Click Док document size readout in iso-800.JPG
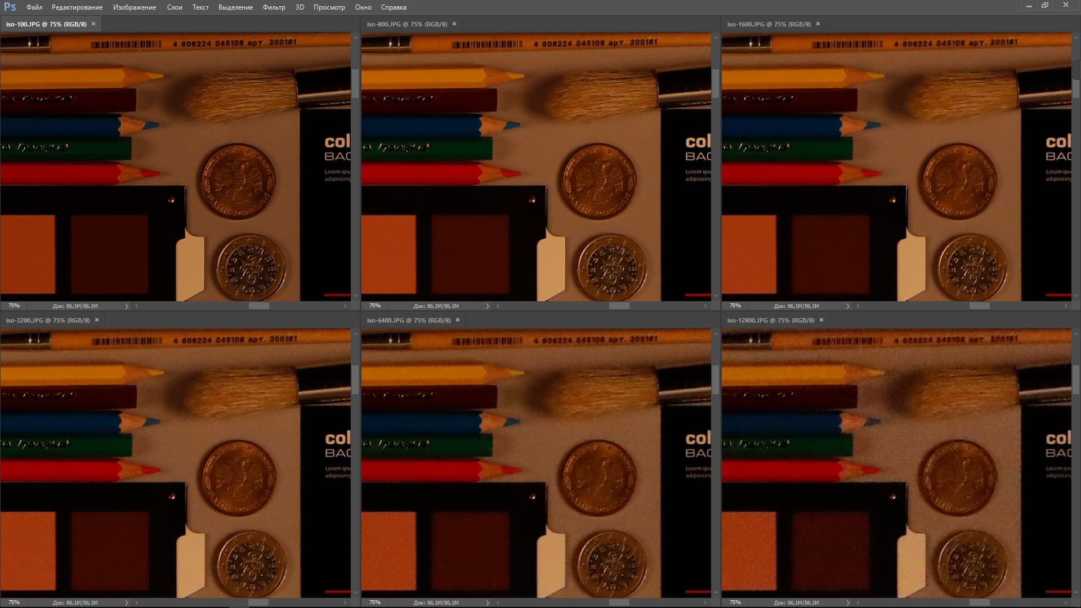 [436, 306]
